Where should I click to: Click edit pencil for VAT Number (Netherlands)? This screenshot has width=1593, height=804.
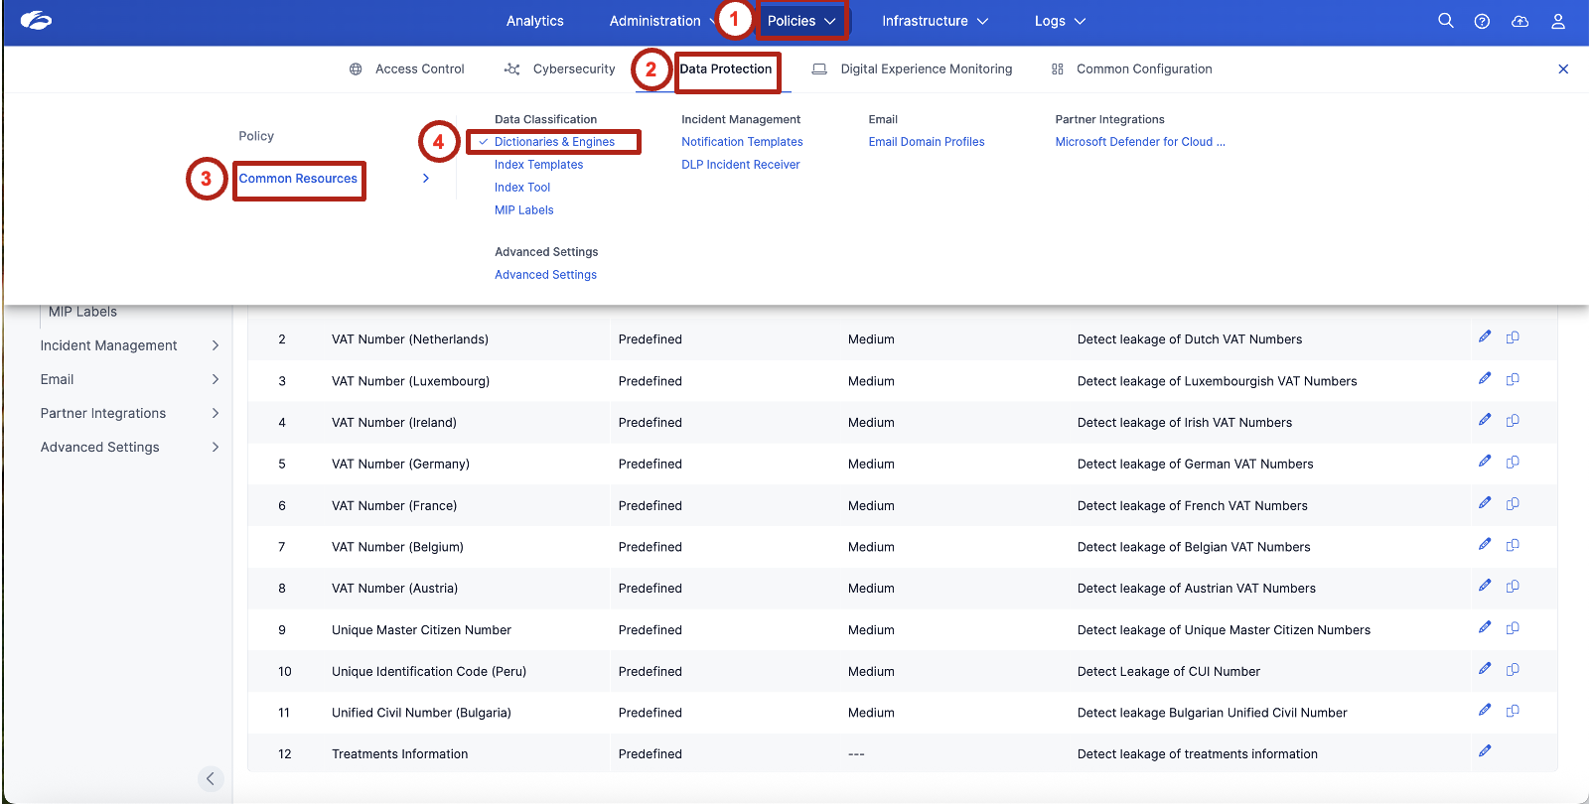pos(1484,337)
